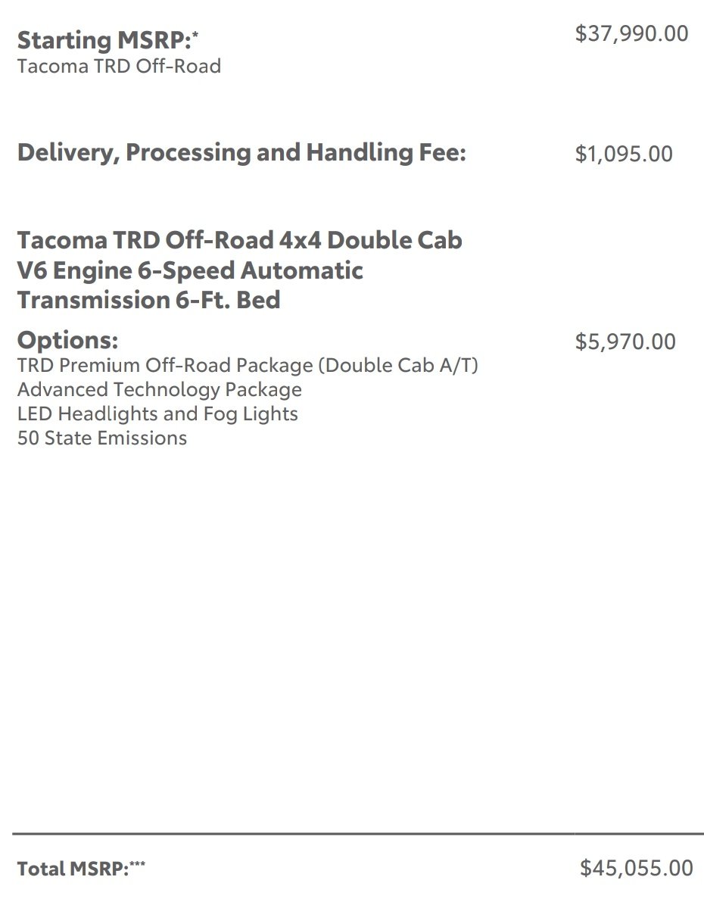The width and height of the screenshot is (704, 905).
Task: Click the words Double Cab A/T in parentheses
Action: 398,366
